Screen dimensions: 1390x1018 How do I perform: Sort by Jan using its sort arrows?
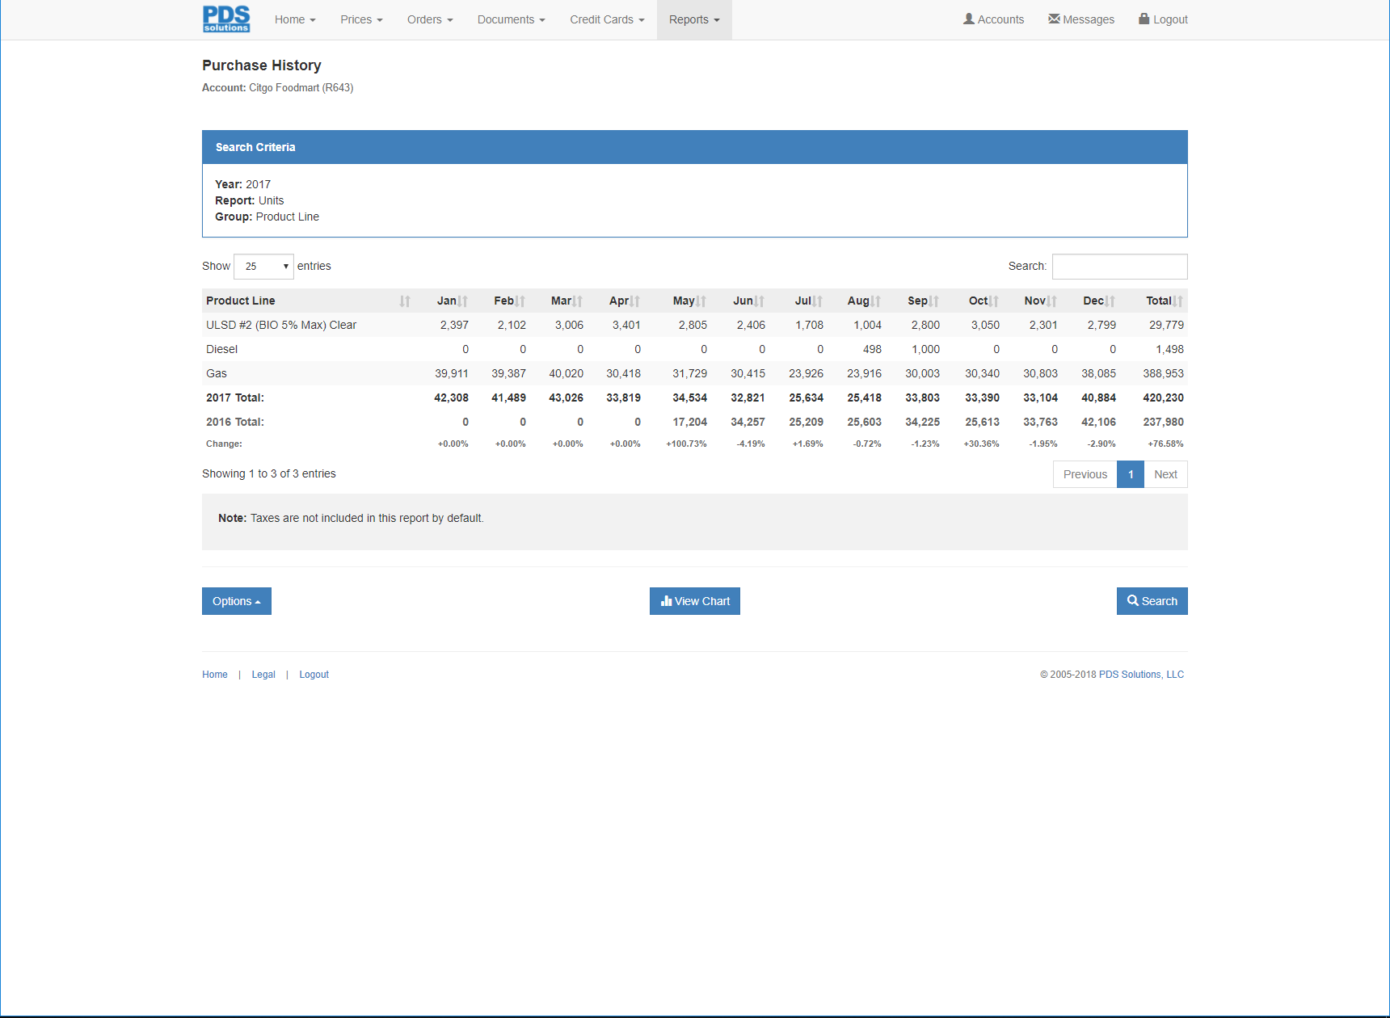tap(463, 301)
